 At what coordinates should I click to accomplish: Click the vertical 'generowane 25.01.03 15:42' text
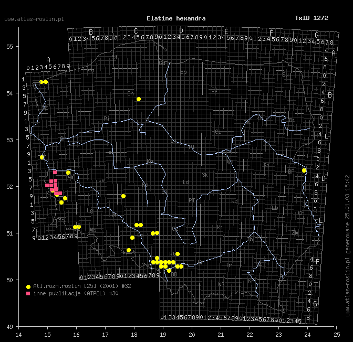click(x=348, y=214)
